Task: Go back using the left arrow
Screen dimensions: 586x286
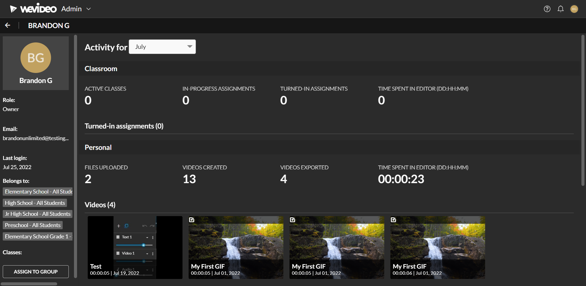Action: coord(8,25)
